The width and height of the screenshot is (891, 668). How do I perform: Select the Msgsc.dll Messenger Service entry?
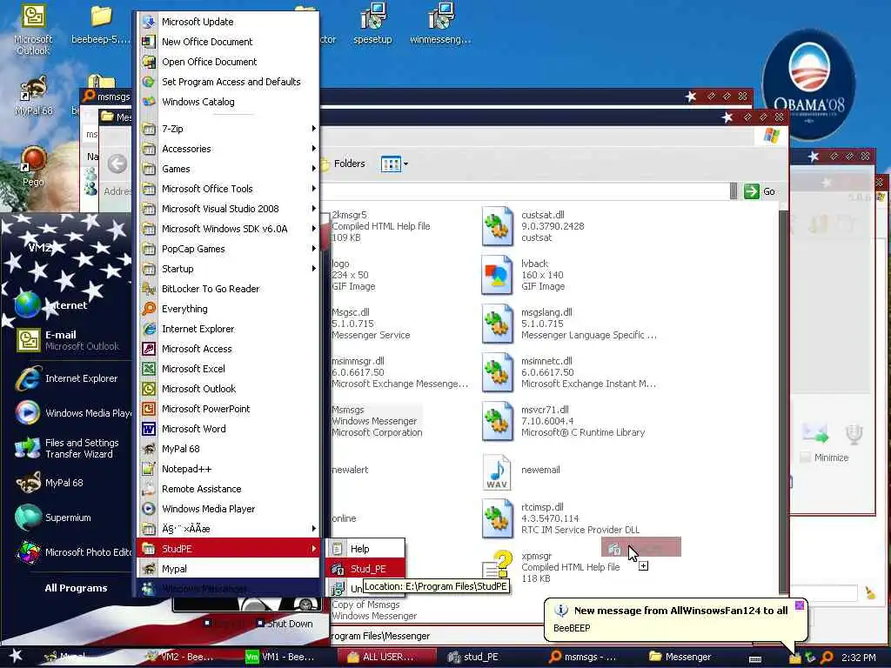pos(371,324)
